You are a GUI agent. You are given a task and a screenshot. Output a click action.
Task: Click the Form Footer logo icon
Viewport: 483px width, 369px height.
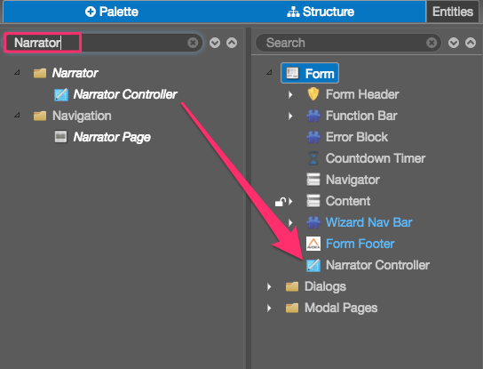[x=313, y=244]
